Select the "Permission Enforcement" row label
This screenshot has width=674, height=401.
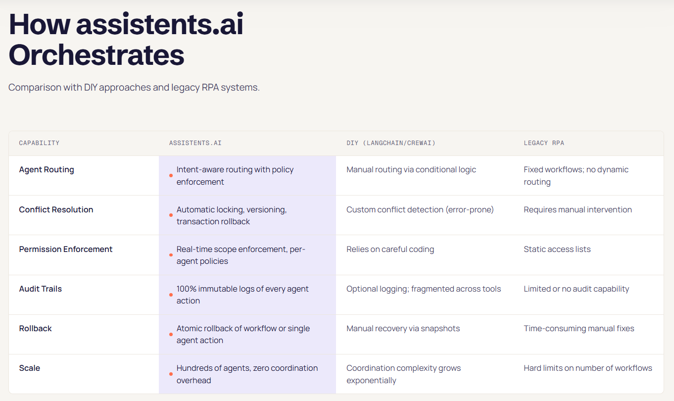click(66, 249)
